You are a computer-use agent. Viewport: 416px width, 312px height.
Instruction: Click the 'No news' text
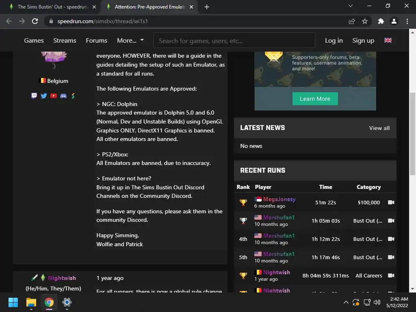(251, 146)
